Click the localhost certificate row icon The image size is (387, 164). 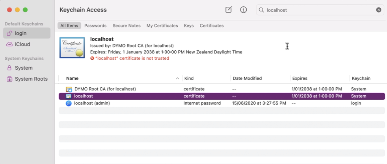click(x=69, y=96)
